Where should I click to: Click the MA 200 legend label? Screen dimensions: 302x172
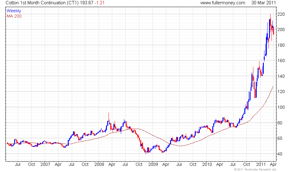14,16
